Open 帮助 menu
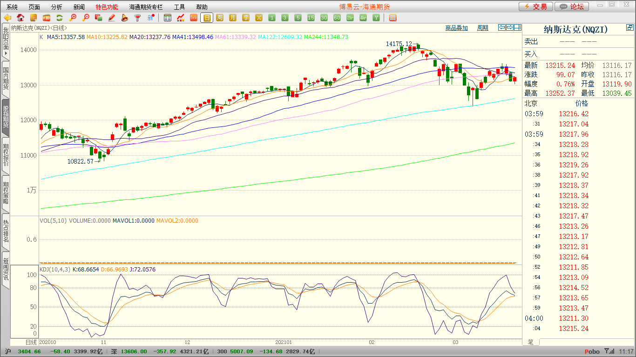The width and height of the screenshot is (636, 357). (202, 7)
